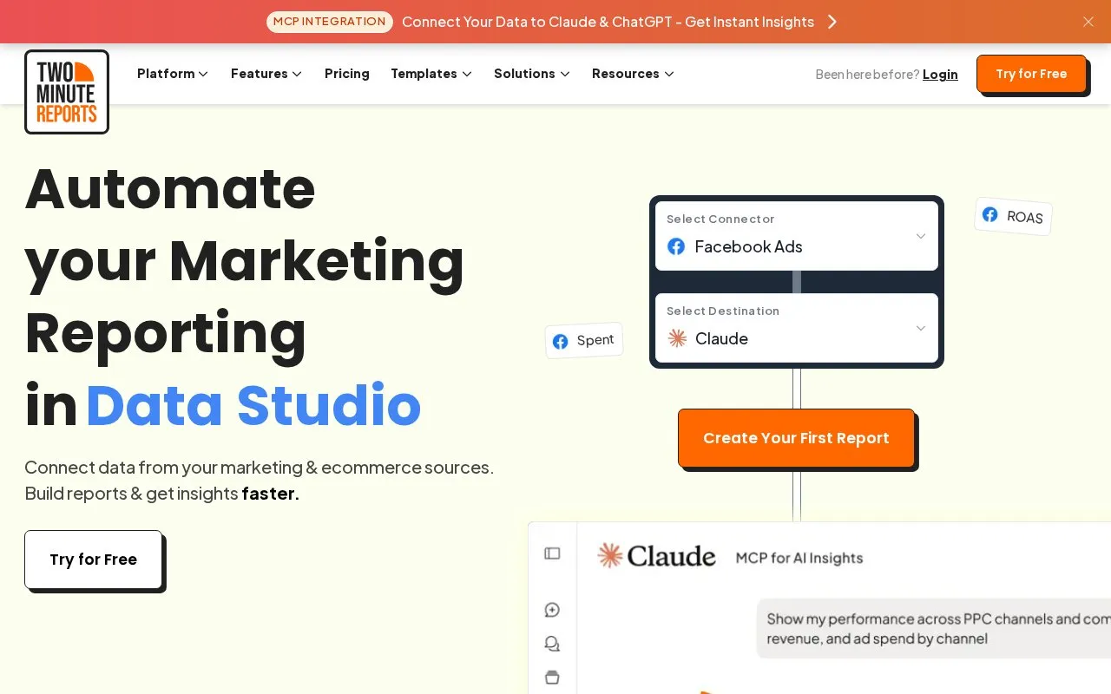Open the Two Minute Reports logo homepage
This screenshot has height=694, width=1111.
(67, 92)
